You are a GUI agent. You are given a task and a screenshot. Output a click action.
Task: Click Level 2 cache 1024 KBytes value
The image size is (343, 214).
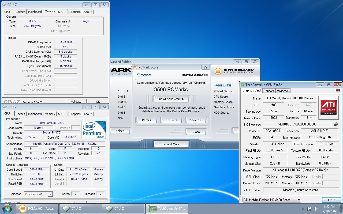click(x=79, y=179)
